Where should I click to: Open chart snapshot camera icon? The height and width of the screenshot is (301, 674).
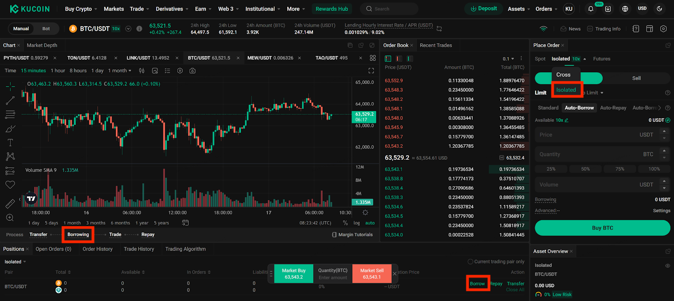point(193,71)
